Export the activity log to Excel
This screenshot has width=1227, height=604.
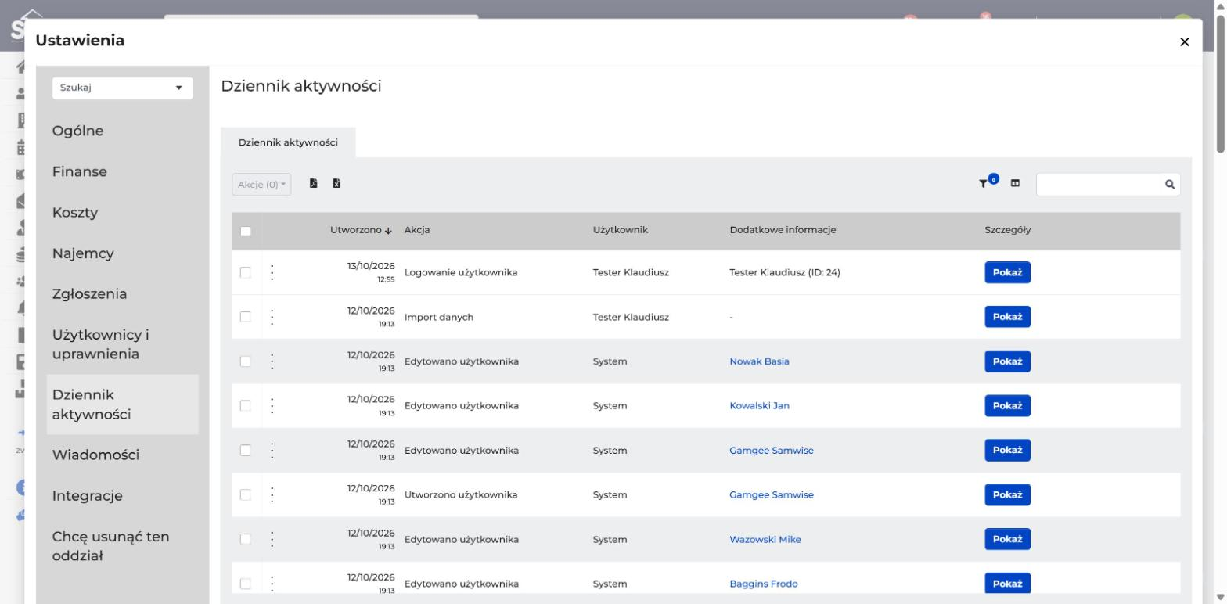336,184
